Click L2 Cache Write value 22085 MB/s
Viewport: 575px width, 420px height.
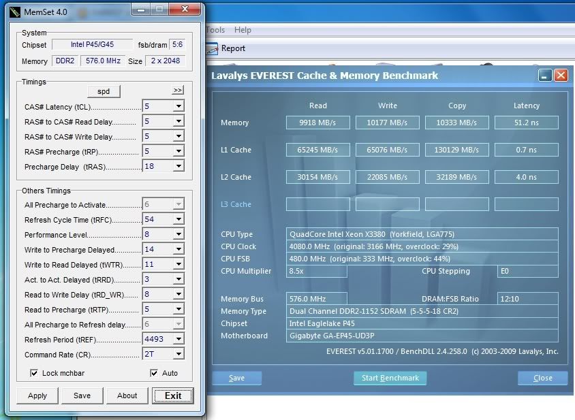click(387, 177)
